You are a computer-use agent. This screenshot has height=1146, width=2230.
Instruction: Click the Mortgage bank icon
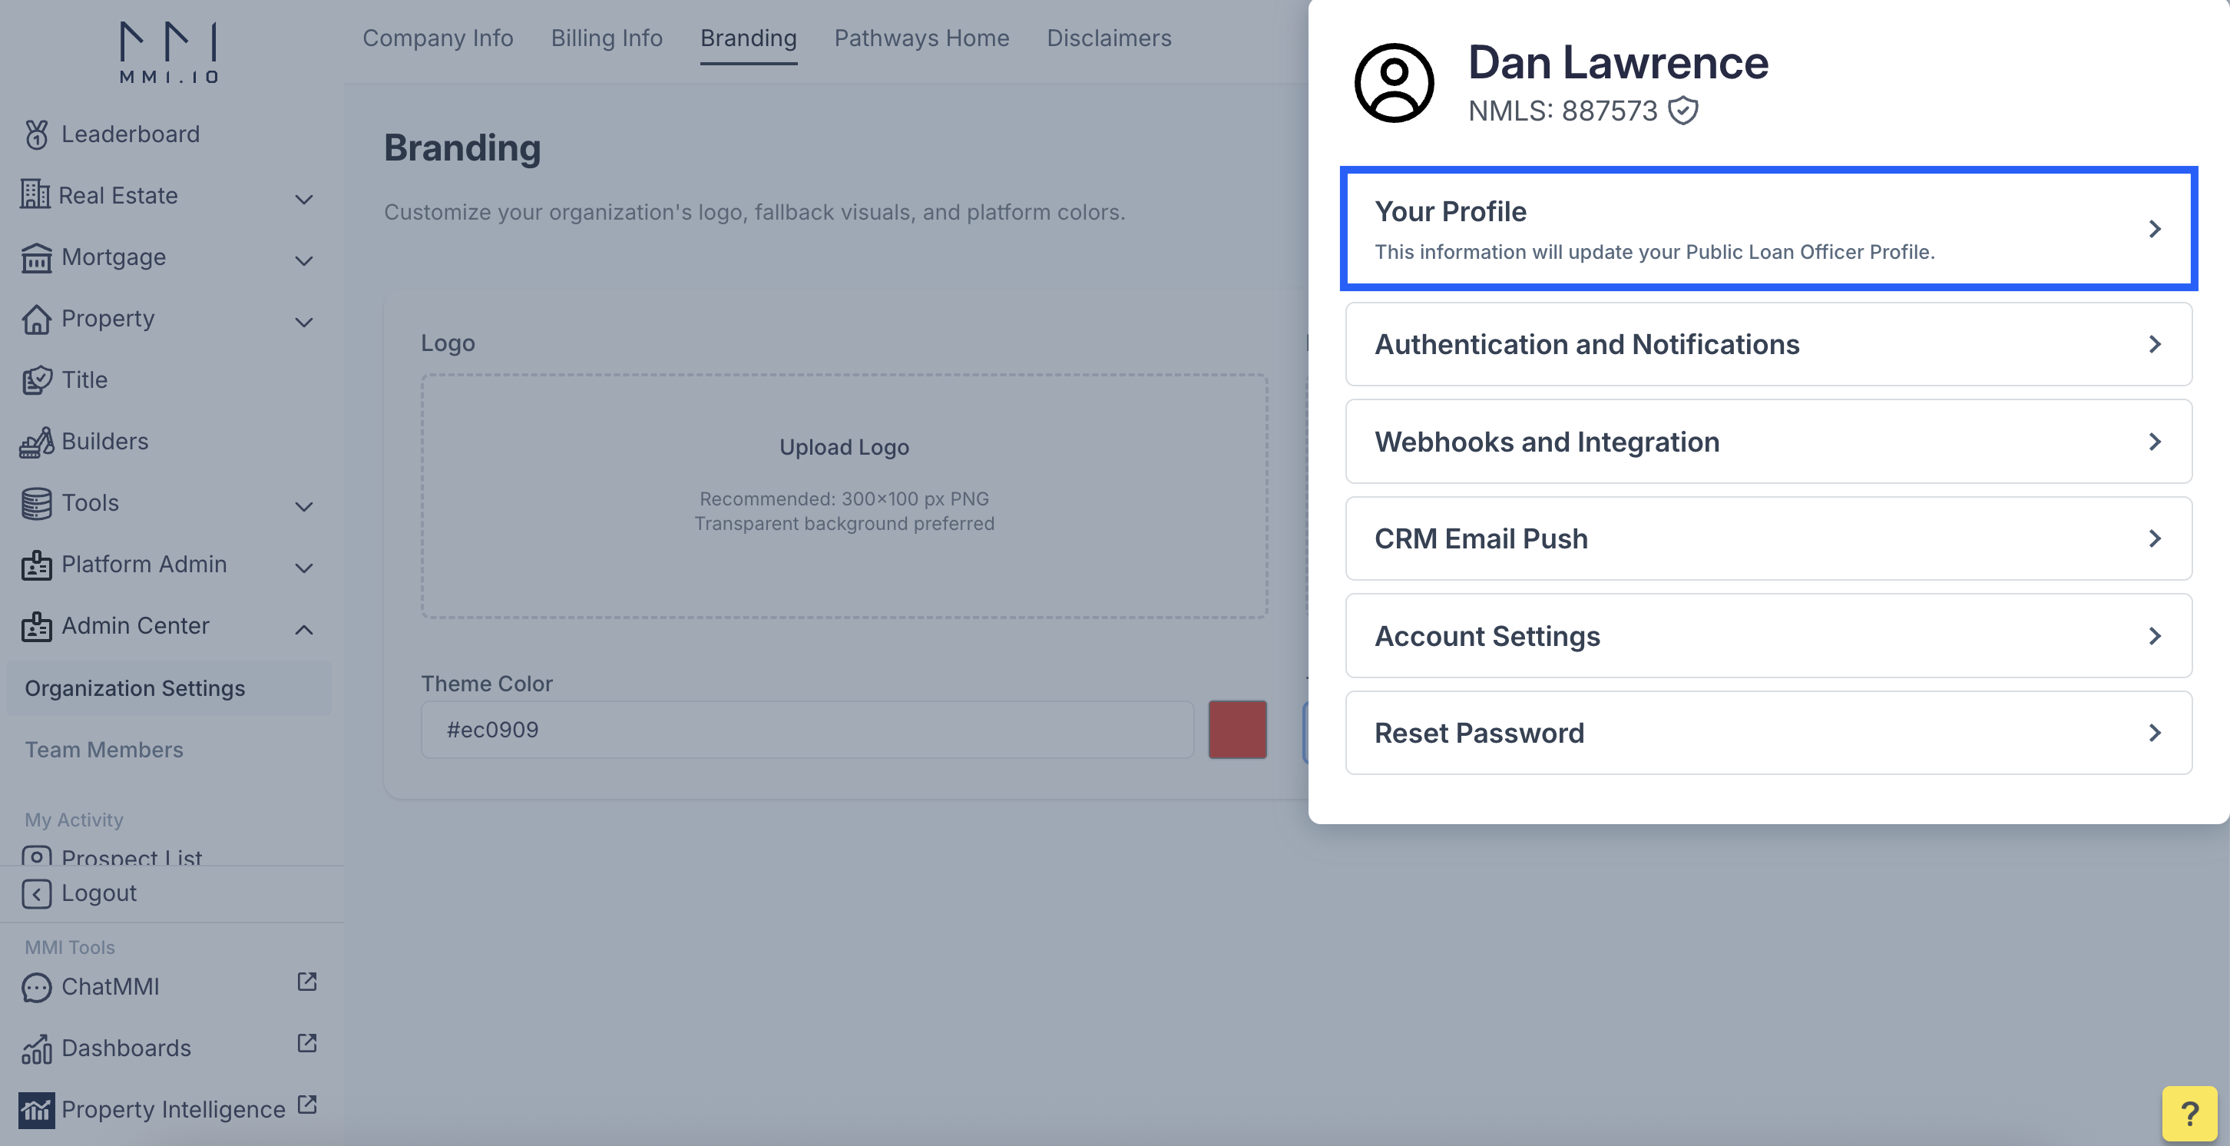click(x=36, y=257)
